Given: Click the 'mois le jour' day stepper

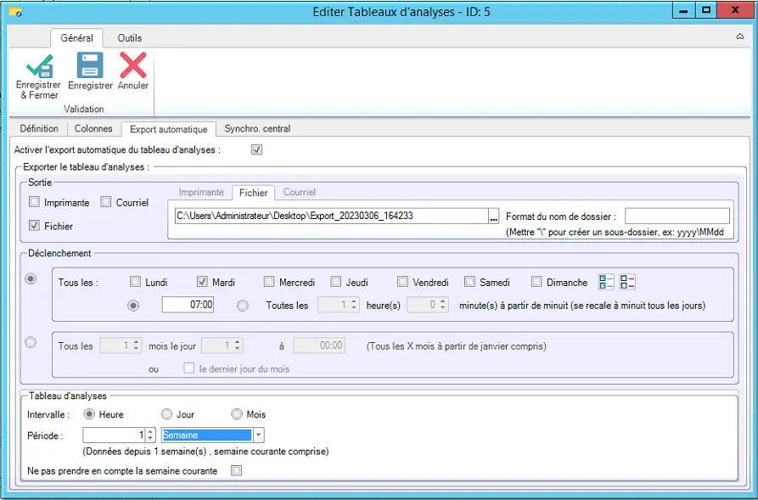Looking at the screenshot, I should [x=238, y=346].
